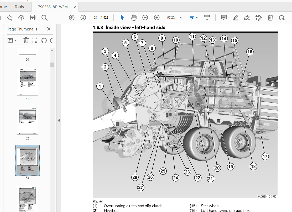292x212 pixels.
Task: Click the page number field showing 63
Action: 95,18
